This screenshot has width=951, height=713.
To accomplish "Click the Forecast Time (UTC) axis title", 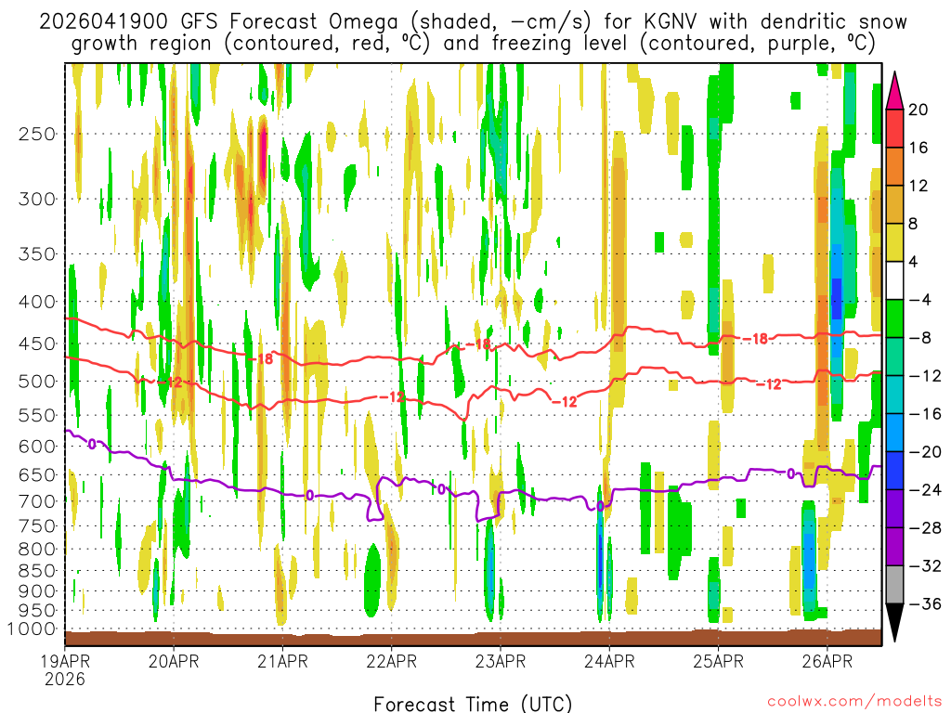I will tap(473, 704).
